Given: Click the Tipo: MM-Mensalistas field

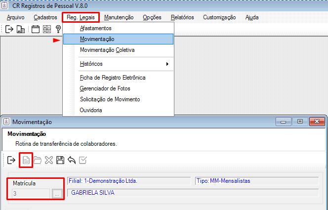Looking at the screenshot, I should point(257,181).
